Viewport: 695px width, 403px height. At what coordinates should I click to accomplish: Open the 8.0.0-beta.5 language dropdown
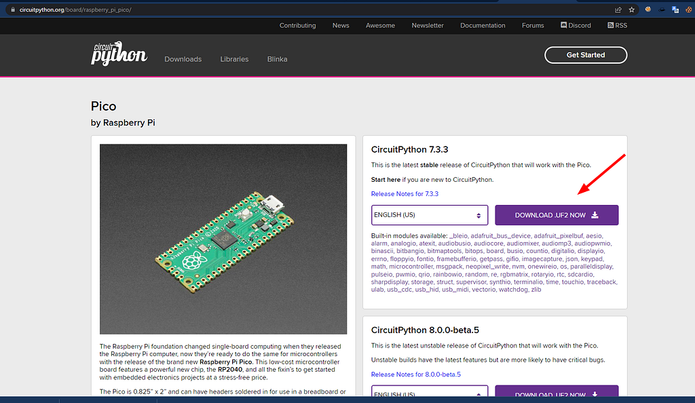coord(430,391)
